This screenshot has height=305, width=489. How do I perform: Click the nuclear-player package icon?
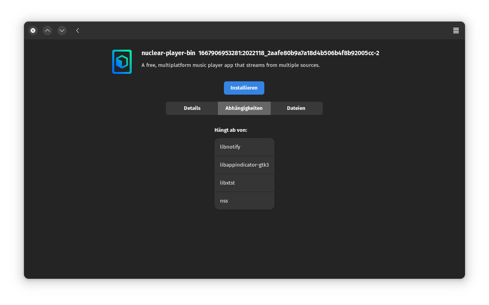pos(122,62)
